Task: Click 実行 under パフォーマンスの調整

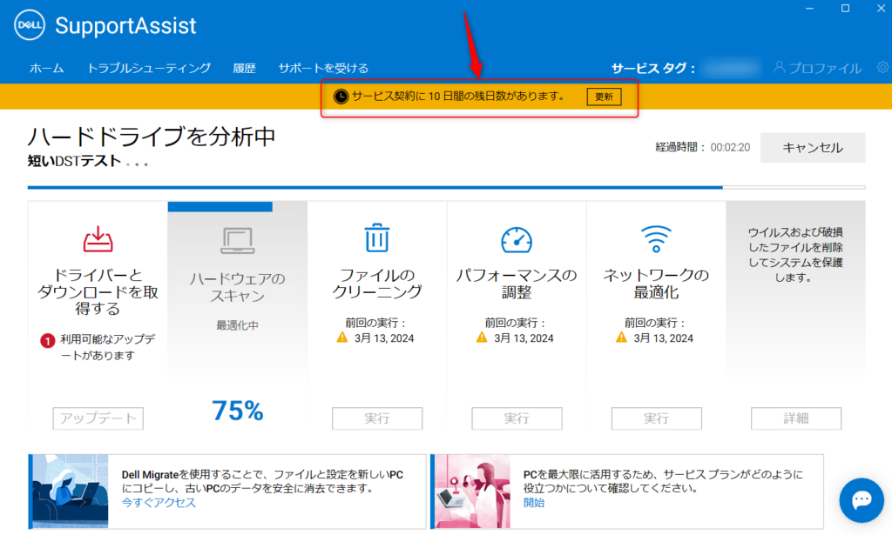Action: point(517,418)
